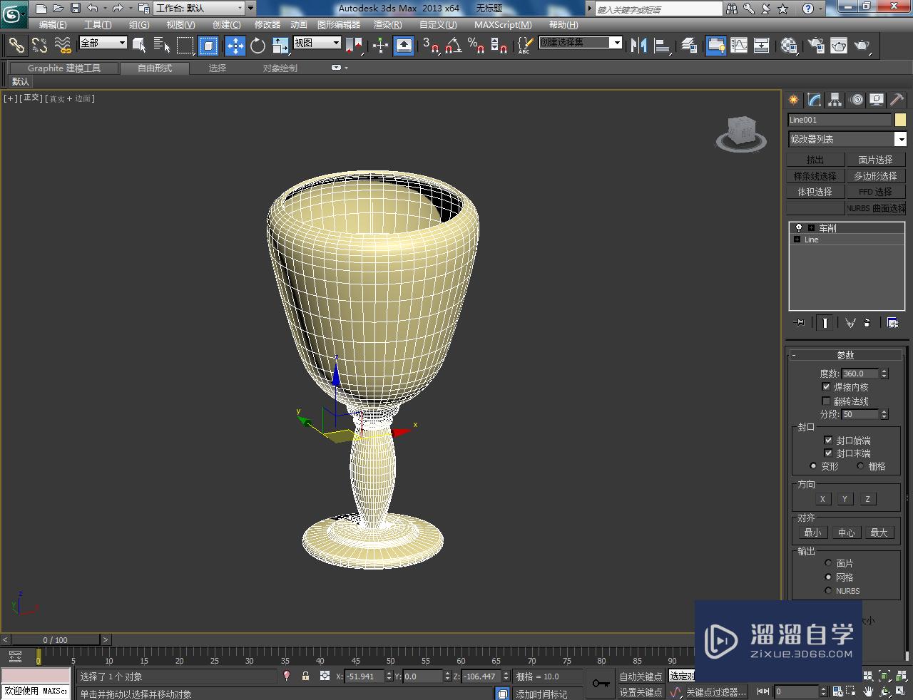The height and width of the screenshot is (700, 913).
Task: Click object color swatch beside Line001
Action: click(x=900, y=120)
